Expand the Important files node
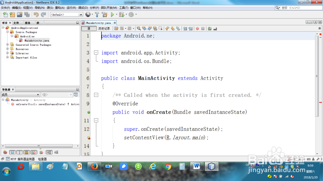Screen dimensions: 323x181 pos(8,57)
